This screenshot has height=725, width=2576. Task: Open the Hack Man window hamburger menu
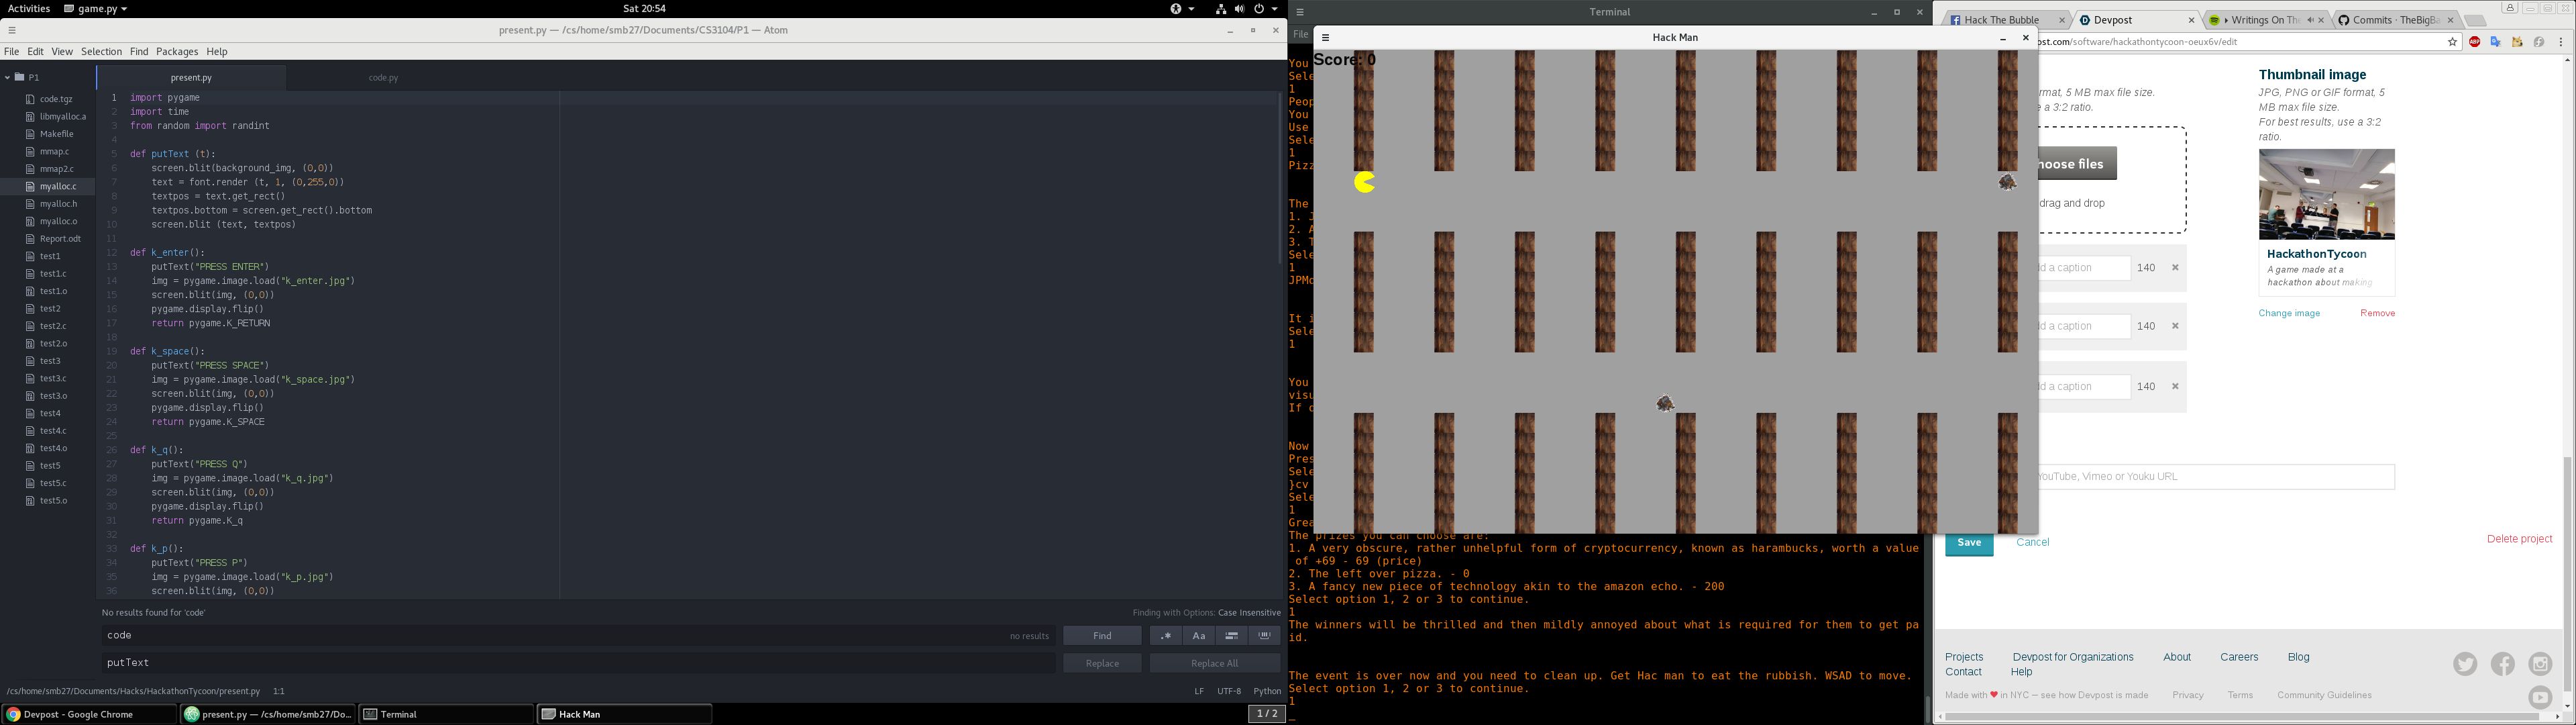pos(1325,38)
